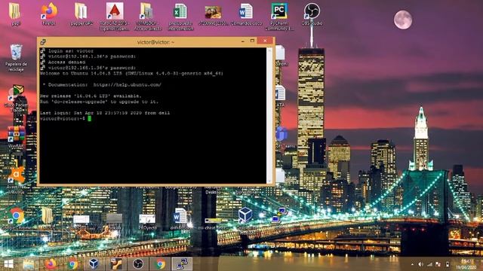Maximize the PuTTY window

(252, 41)
